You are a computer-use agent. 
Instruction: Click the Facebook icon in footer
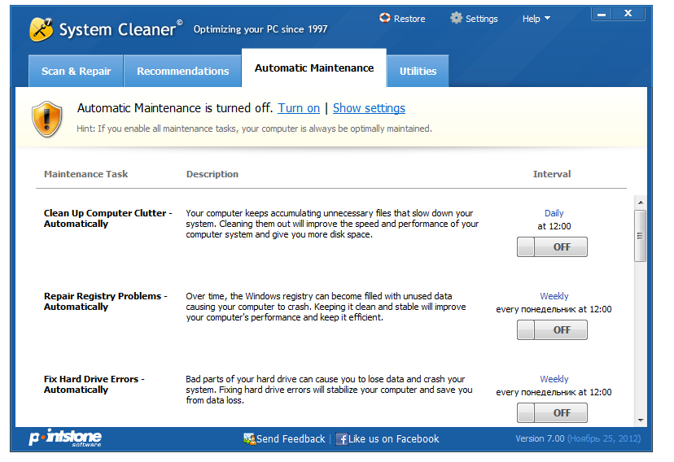point(342,439)
